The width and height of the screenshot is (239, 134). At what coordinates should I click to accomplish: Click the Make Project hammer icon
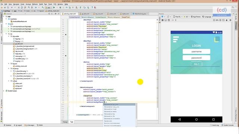pyautogui.click(x=43, y=7)
